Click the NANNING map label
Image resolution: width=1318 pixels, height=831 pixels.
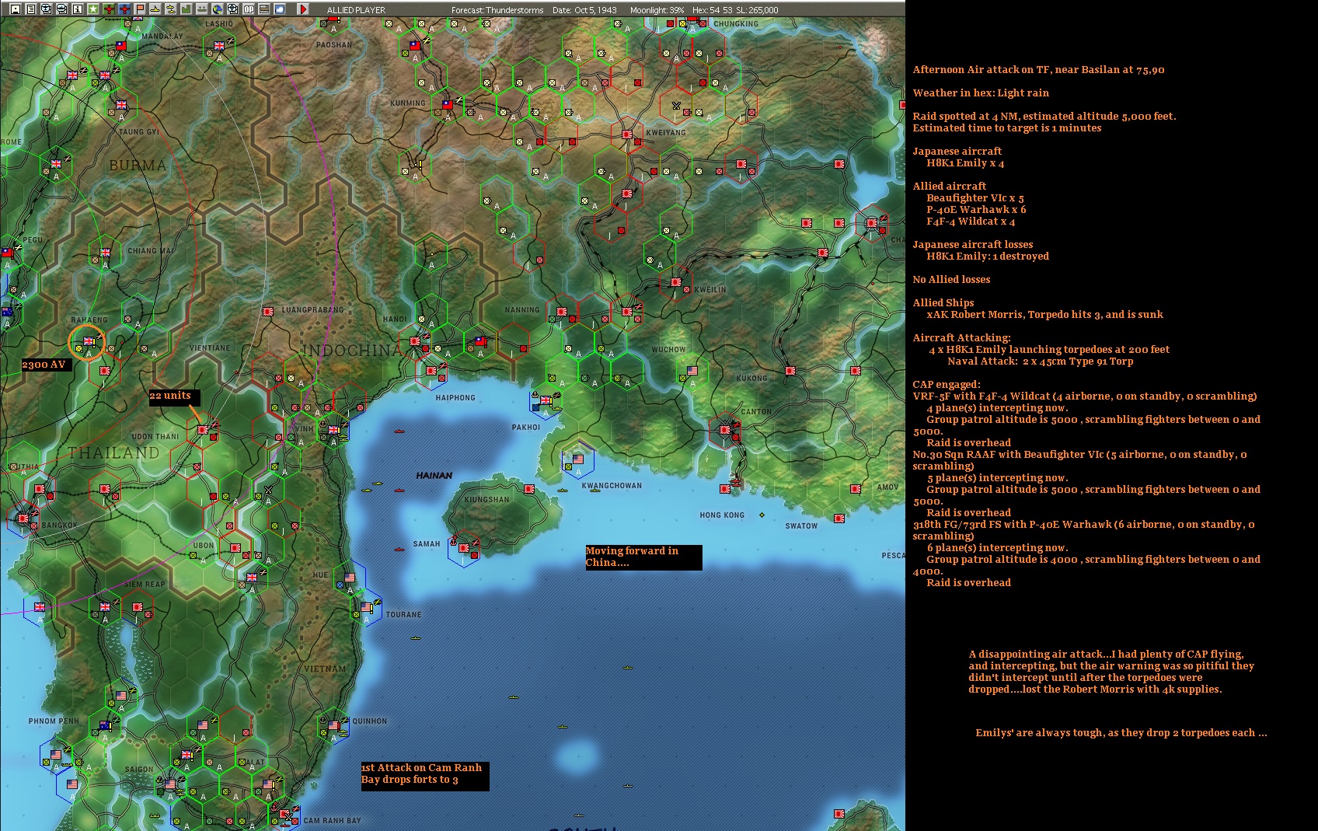(522, 310)
